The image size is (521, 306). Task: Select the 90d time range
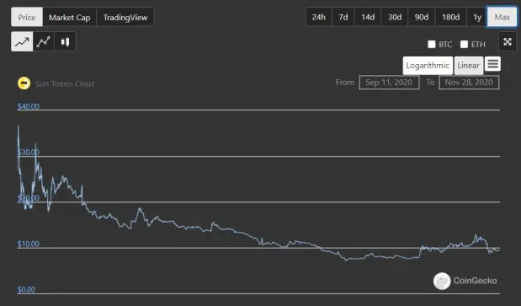422,17
